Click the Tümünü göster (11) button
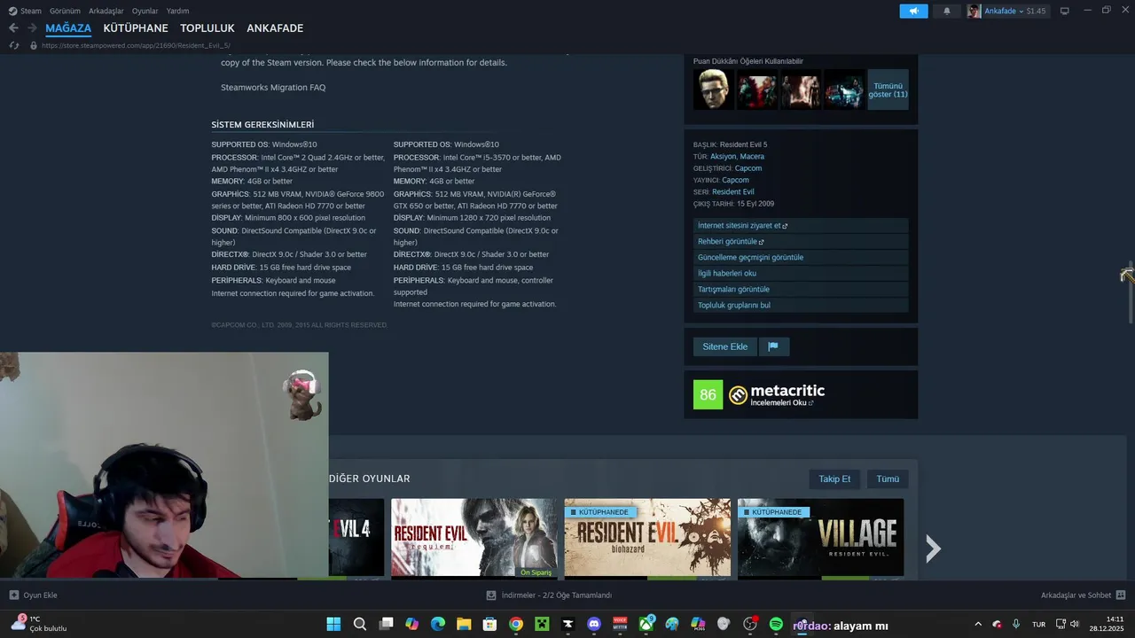1135x638 pixels. click(x=888, y=89)
